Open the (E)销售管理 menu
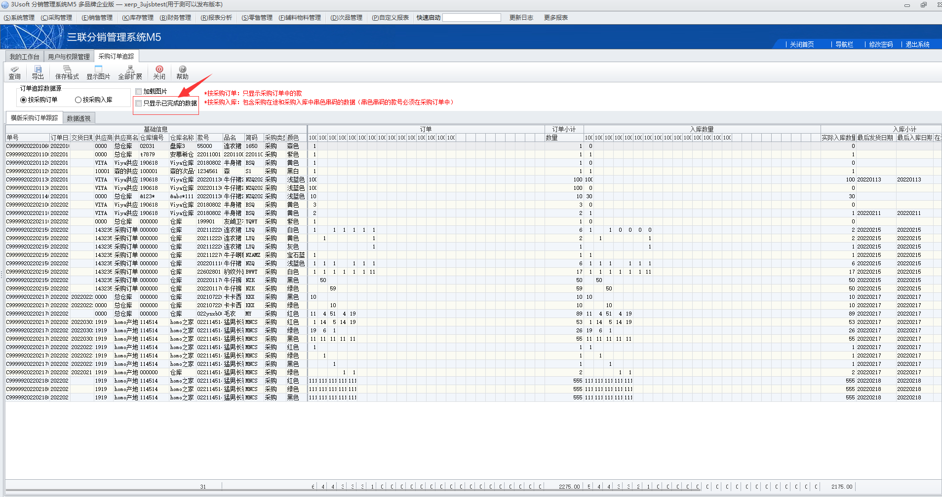Image resolution: width=942 pixels, height=497 pixels. pos(97,18)
